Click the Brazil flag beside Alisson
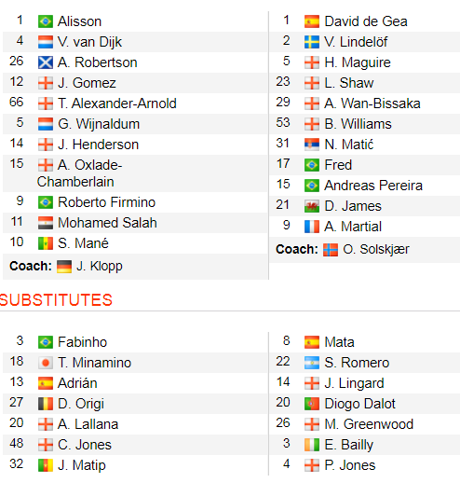The height and width of the screenshot is (483, 460). point(46,21)
